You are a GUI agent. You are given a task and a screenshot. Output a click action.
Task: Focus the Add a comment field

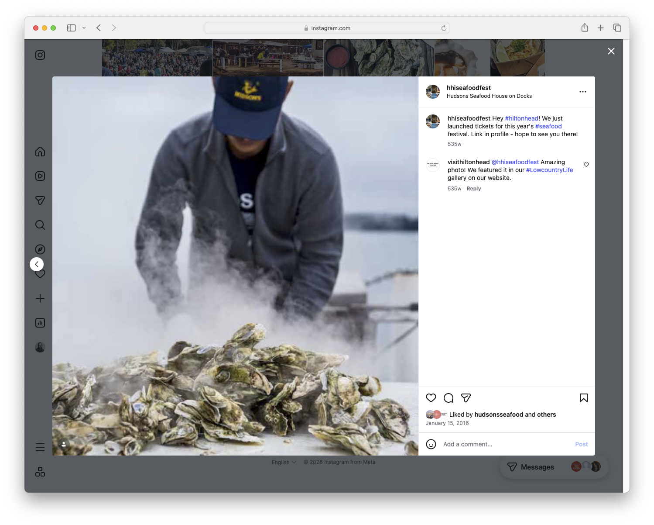pos(506,444)
